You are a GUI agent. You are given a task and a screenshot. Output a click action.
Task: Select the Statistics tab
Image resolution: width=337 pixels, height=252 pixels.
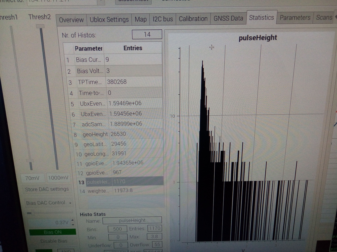[261, 17]
